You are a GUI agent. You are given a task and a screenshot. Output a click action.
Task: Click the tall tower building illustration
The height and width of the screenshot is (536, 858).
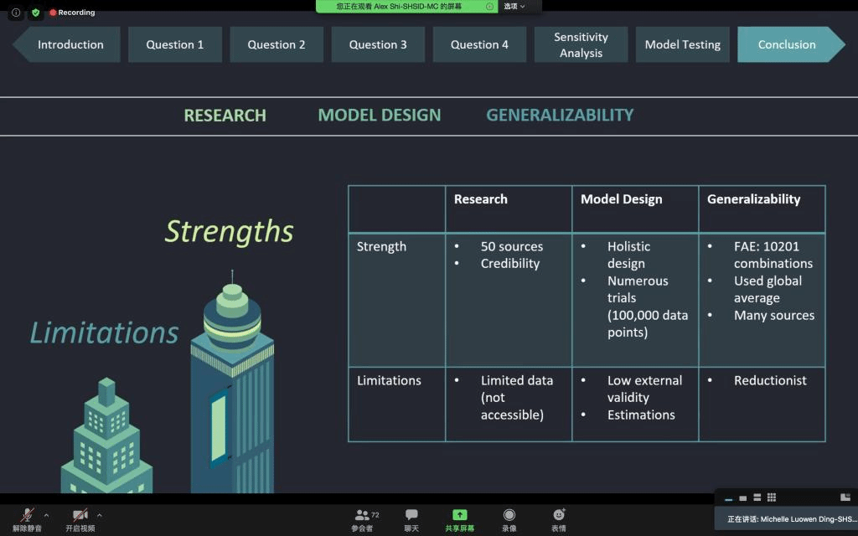click(232, 382)
